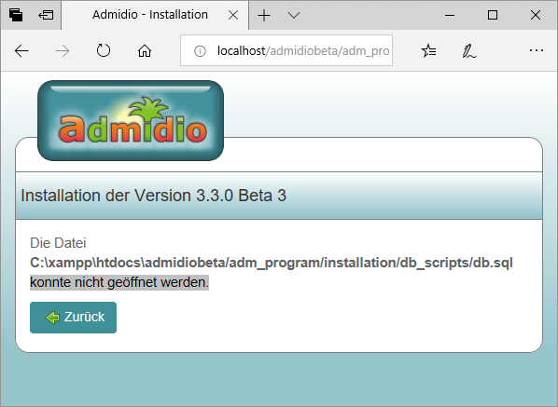Open a new tab with plus

(x=264, y=15)
